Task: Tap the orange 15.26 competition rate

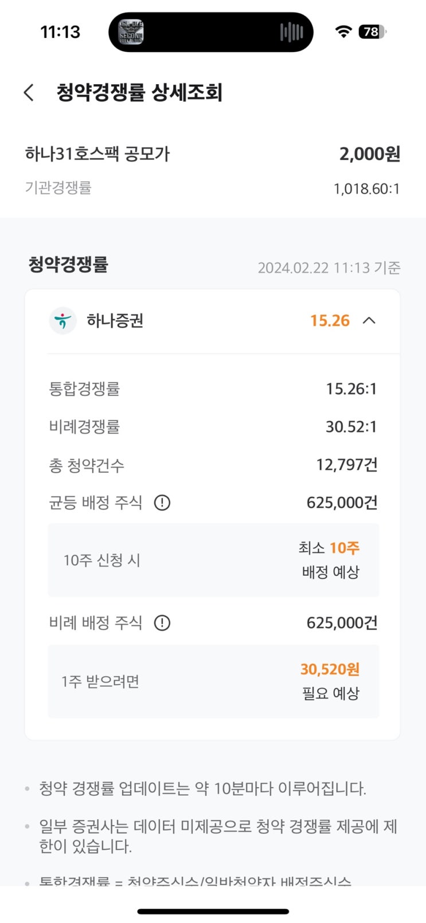Action: (x=330, y=321)
